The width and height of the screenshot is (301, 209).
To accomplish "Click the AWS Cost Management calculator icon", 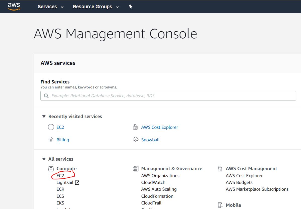I will tap(220, 169).
